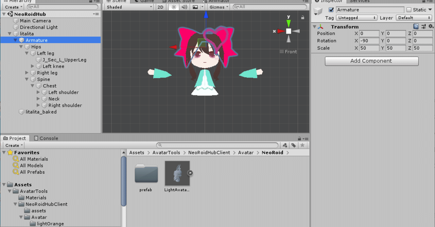Enable the Static checkbox for Armature
The width and height of the screenshot is (435, 227).
click(x=410, y=10)
